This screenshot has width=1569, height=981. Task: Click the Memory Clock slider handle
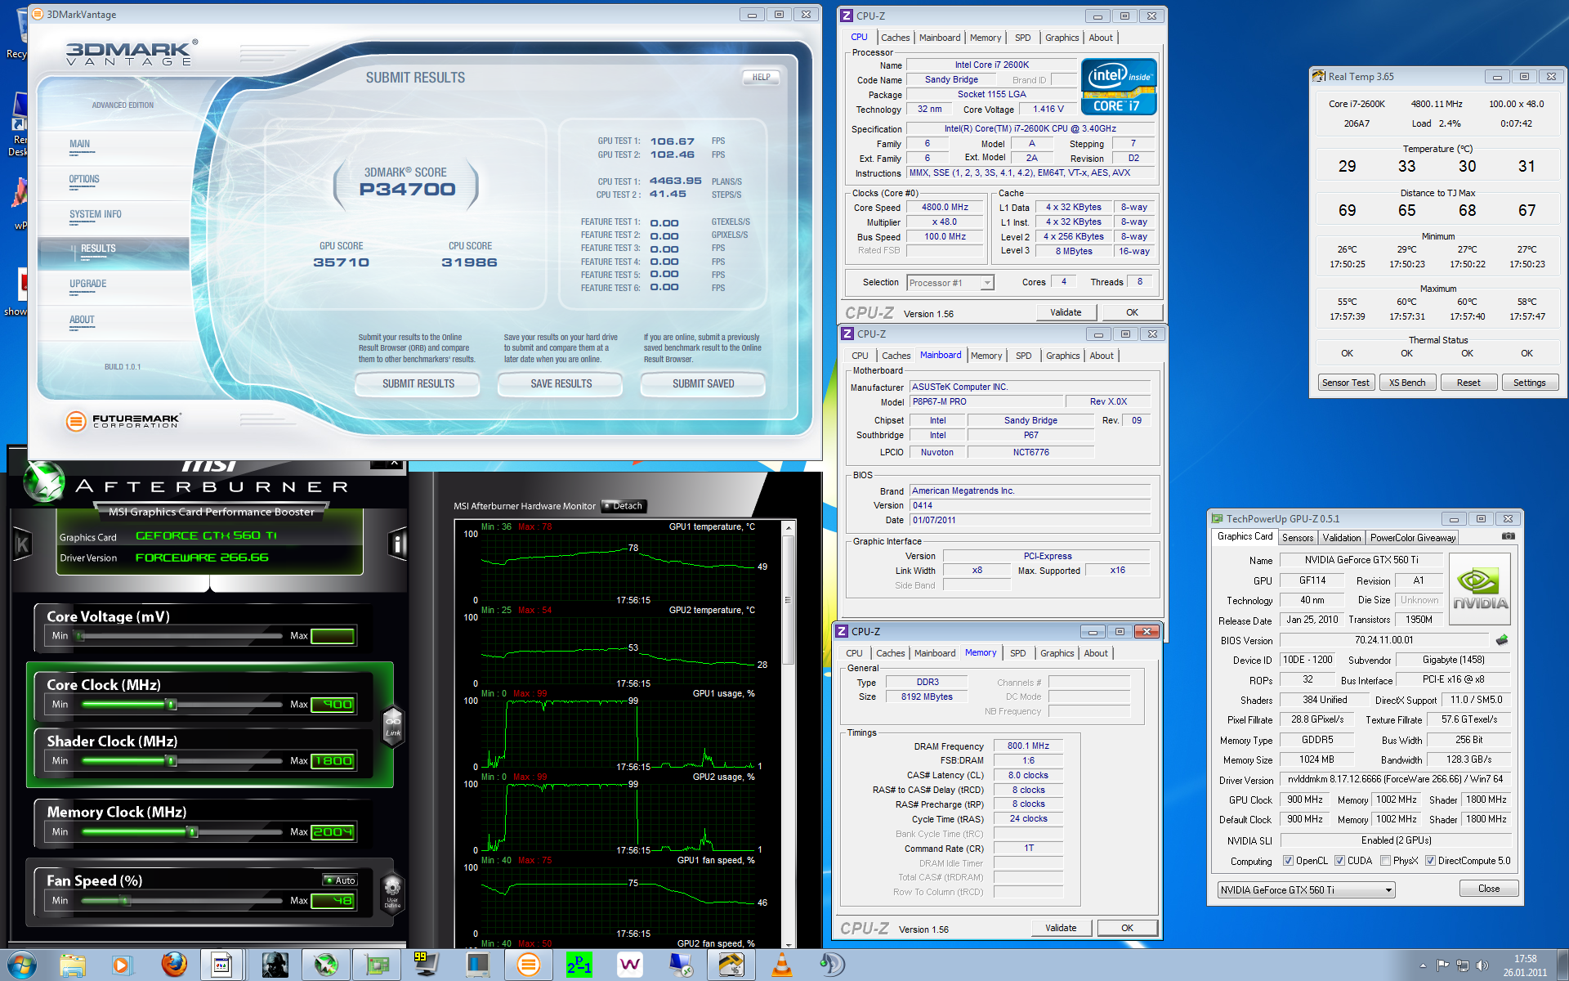(x=193, y=832)
